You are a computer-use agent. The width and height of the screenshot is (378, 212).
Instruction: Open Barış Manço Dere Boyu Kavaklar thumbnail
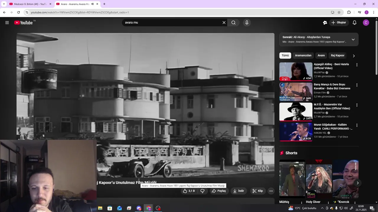coord(296,92)
